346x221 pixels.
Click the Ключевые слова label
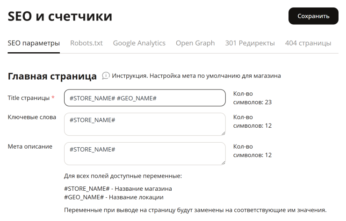click(x=32, y=117)
